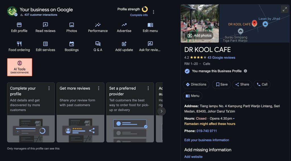Open Photos icon

click(x=72, y=25)
